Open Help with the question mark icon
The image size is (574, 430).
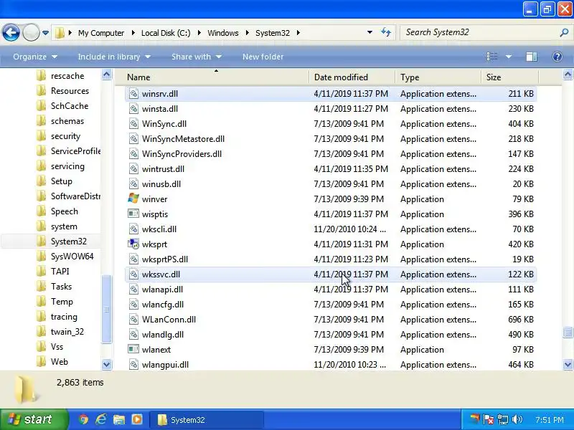pyautogui.click(x=557, y=57)
